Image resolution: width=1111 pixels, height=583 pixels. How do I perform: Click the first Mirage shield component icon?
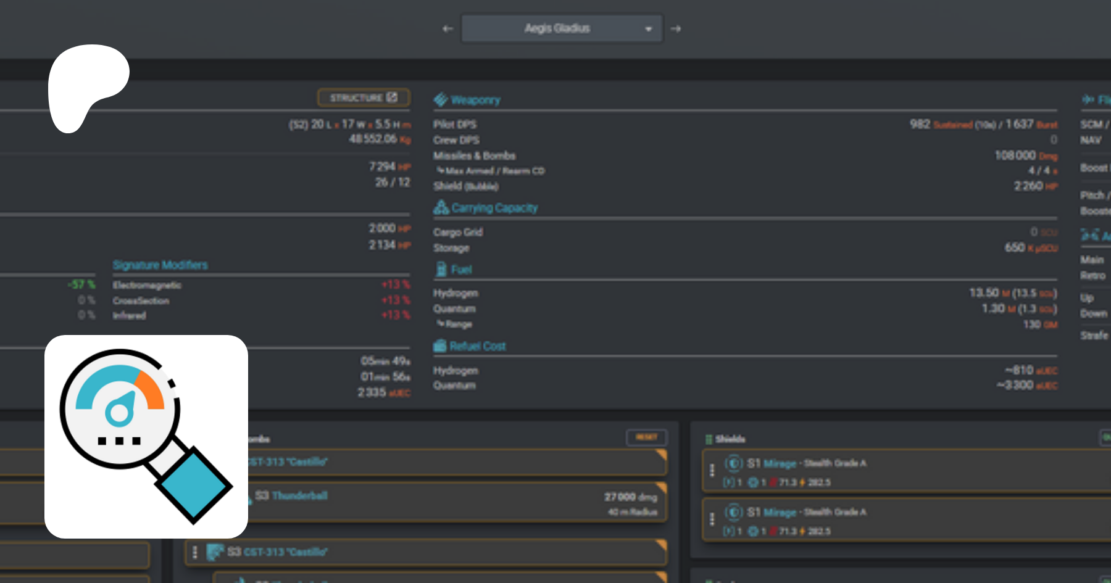point(733,463)
